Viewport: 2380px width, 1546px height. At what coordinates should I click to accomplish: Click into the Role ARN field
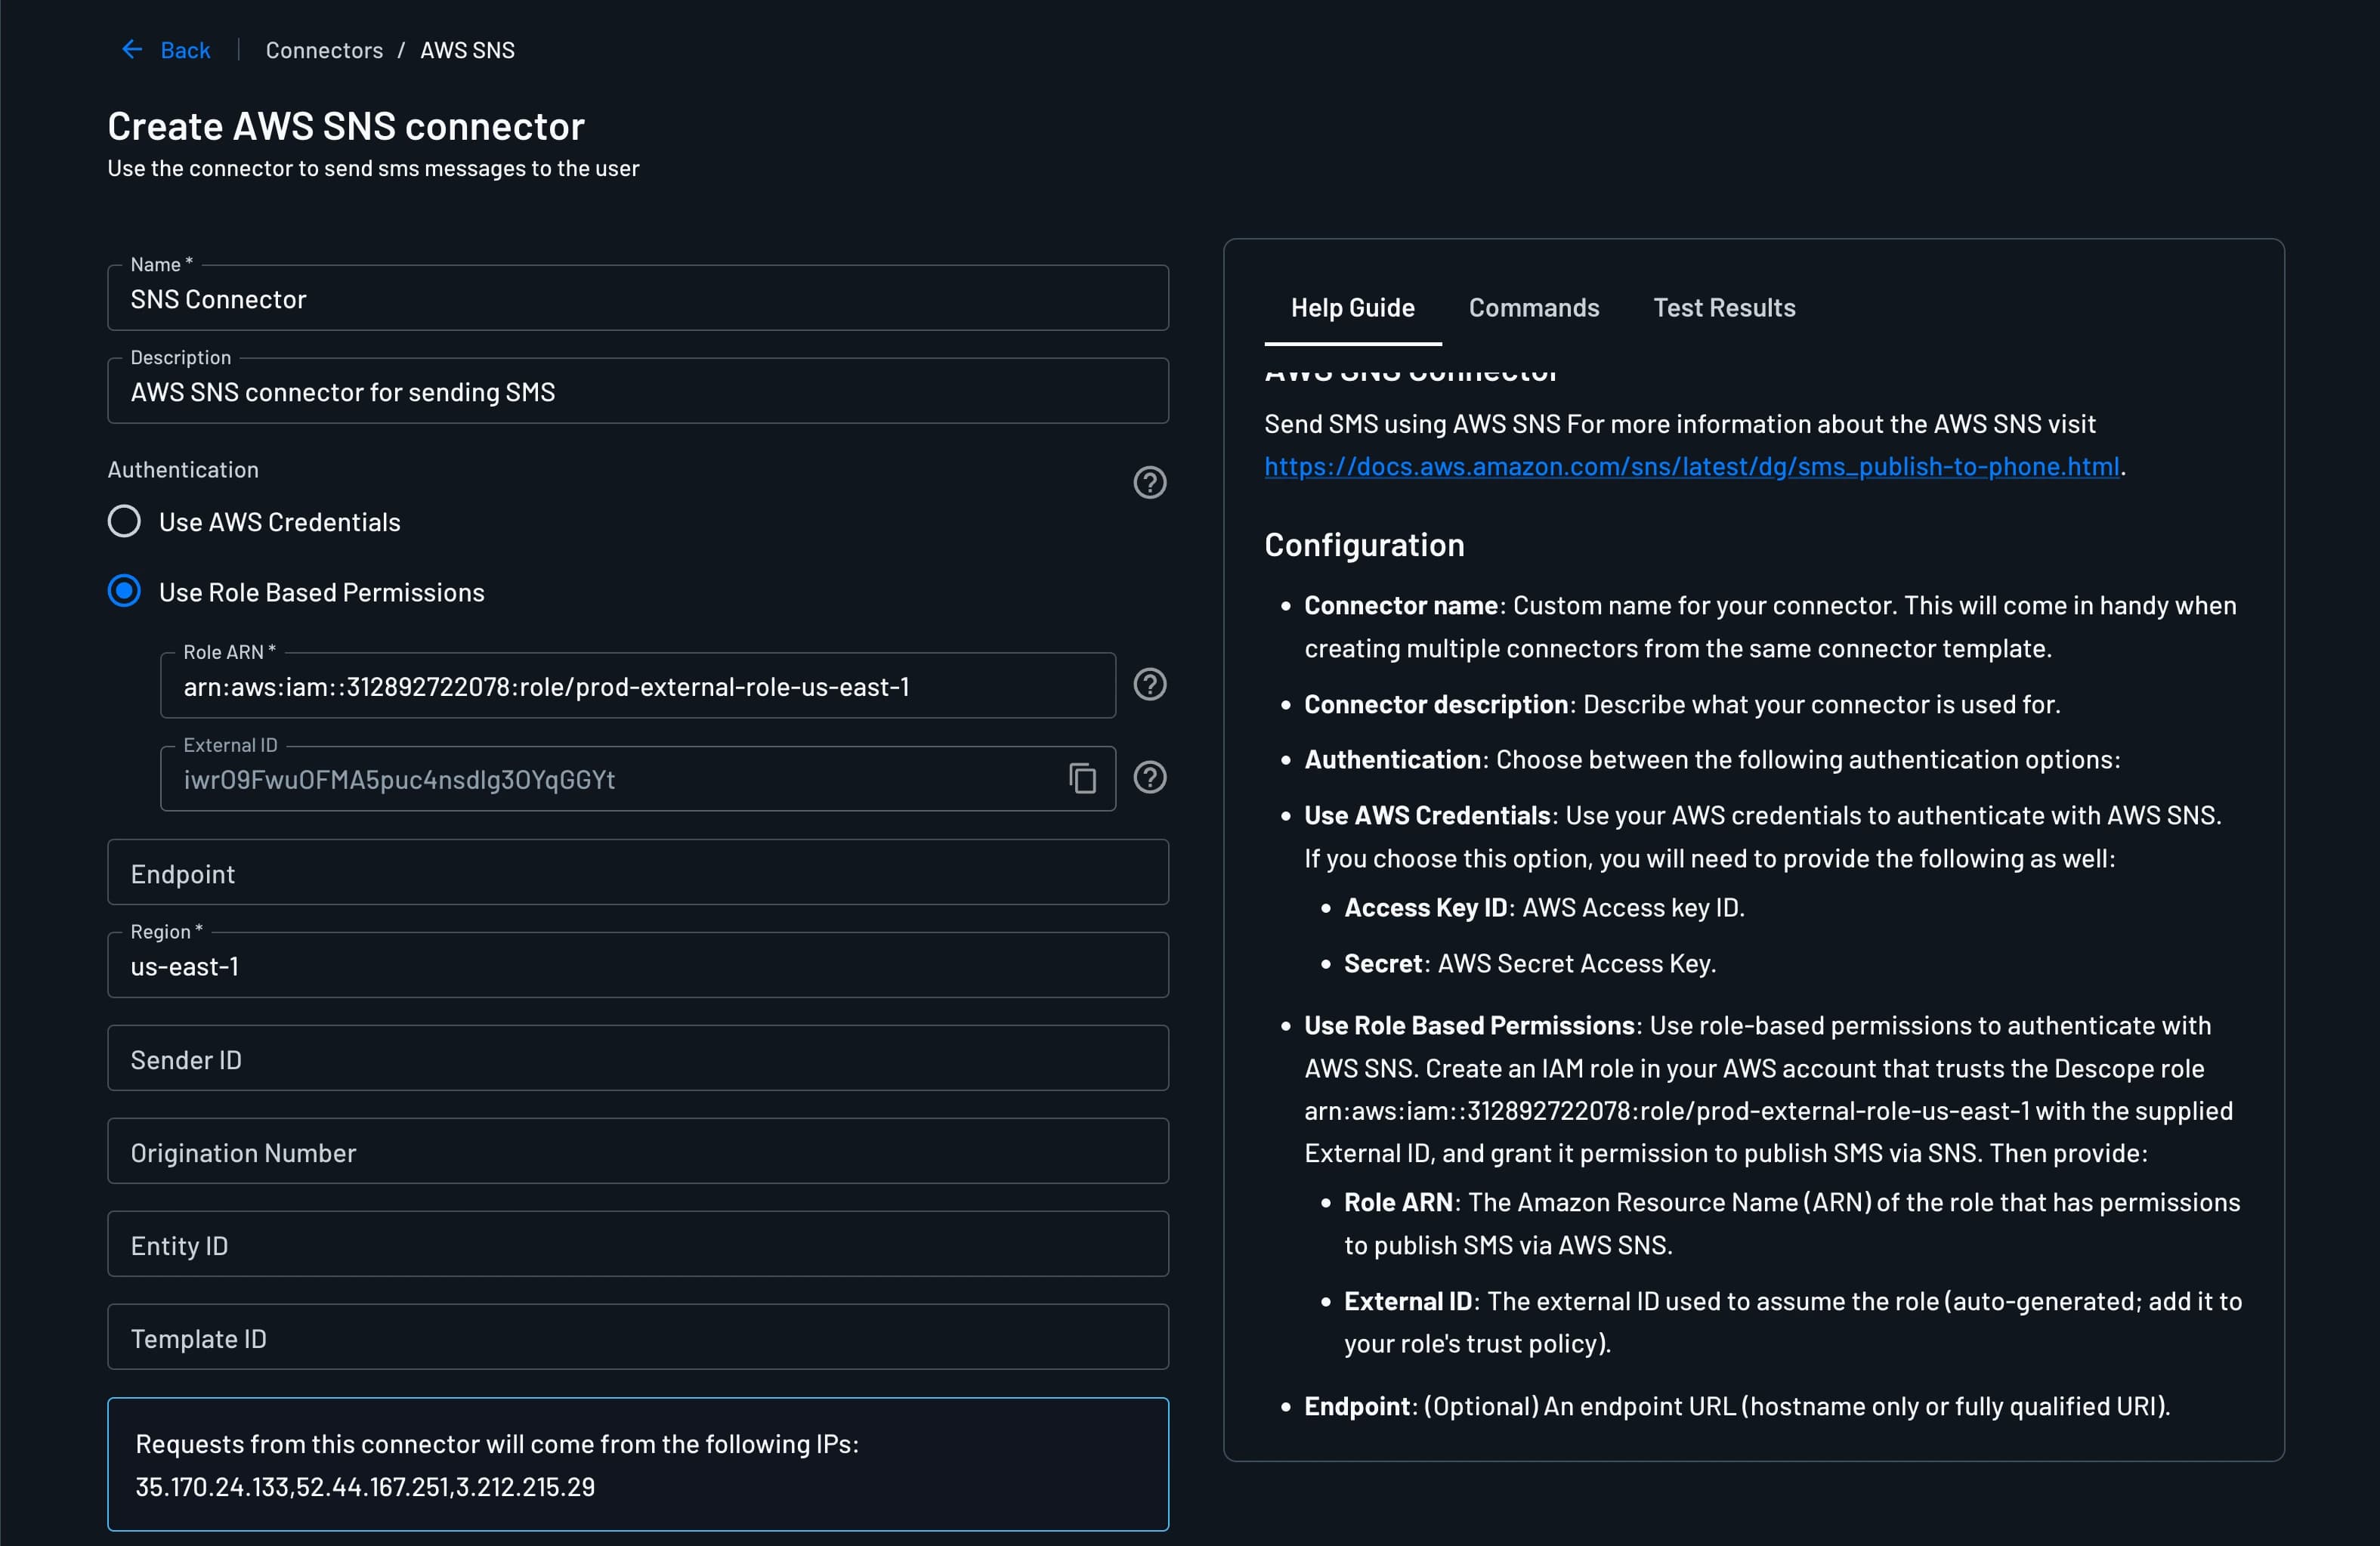pyautogui.click(x=638, y=686)
